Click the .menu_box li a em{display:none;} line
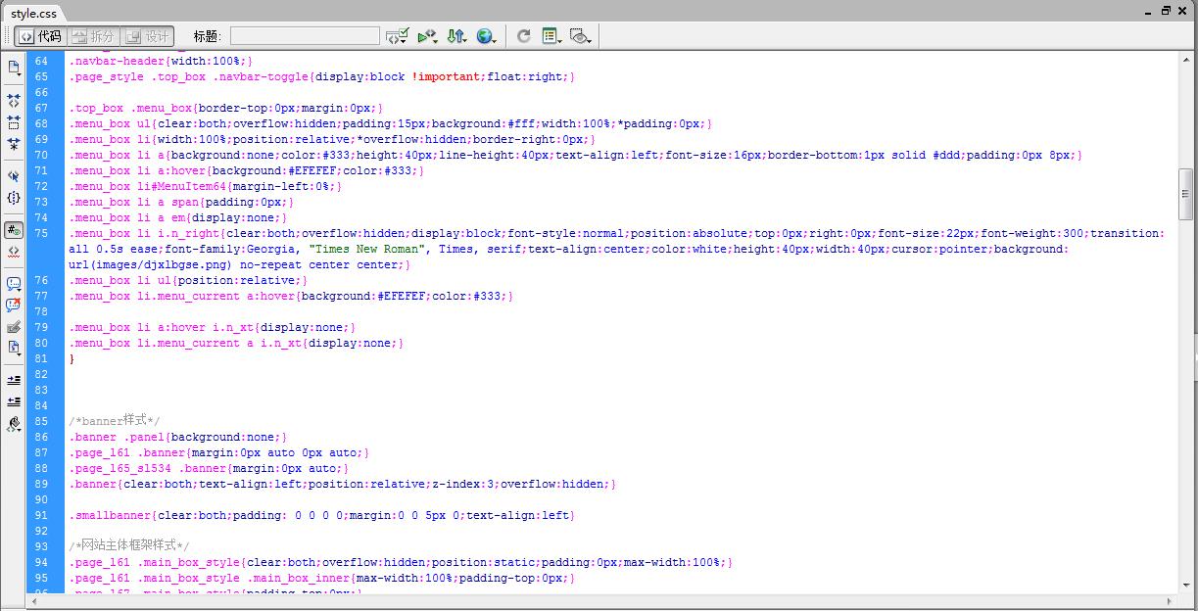Viewport: 1198px width, 611px height. (x=178, y=217)
